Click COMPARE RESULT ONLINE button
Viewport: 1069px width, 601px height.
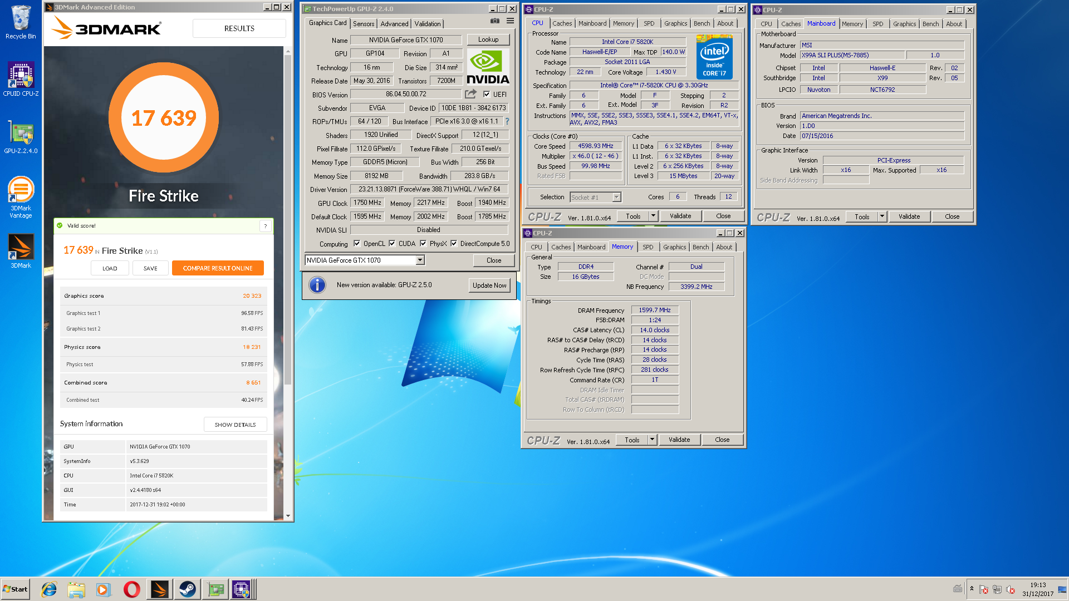(218, 268)
